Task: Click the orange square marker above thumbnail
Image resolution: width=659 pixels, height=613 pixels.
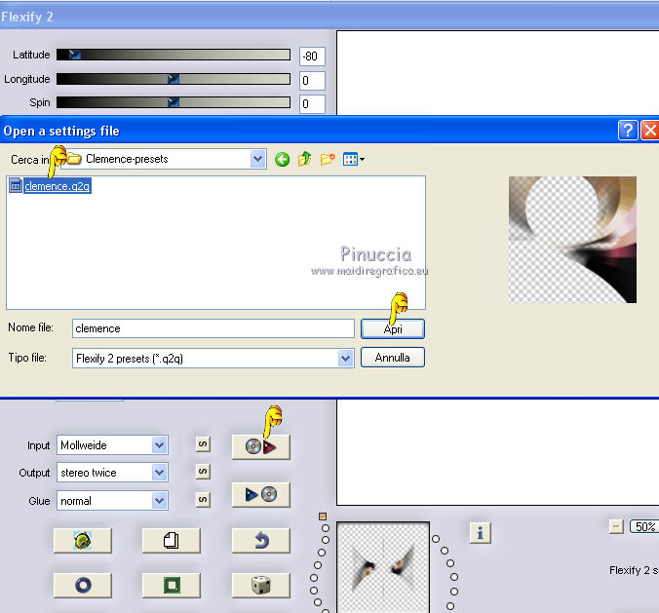Action: pos(323,517)
